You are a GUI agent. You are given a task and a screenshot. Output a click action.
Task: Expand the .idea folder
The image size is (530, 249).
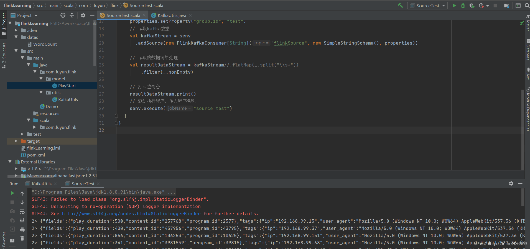click(x=16, y=30)
